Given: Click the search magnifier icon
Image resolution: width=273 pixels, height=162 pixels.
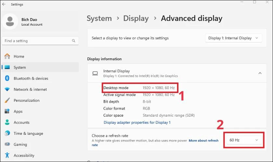Looking at the screenshot, I should (x=73, y=41).
